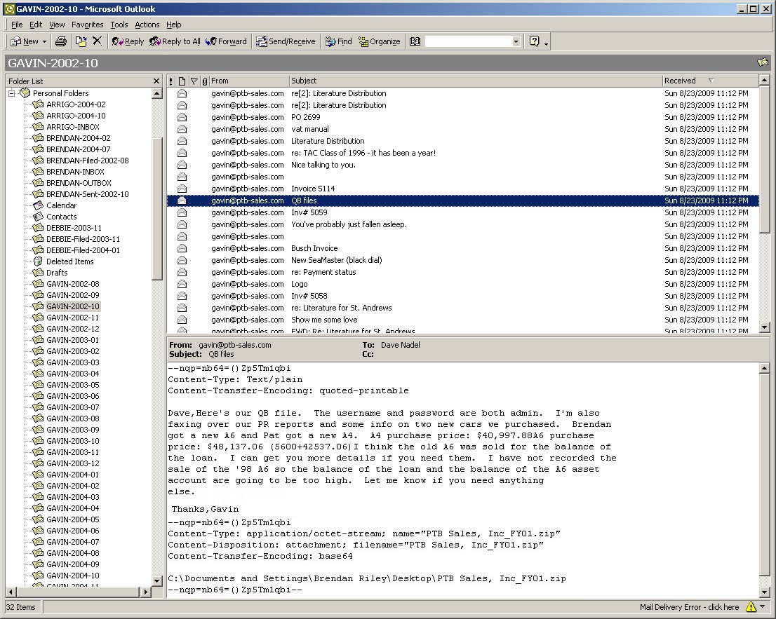Click preview pane scroll down arrow
This screenshot has width=776, height=619.
click(x=764, y=592)
